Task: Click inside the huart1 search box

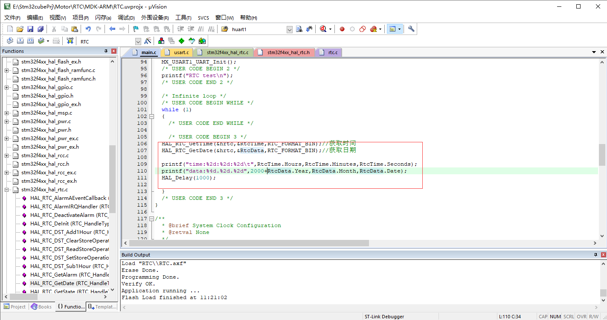Action: pyautogui.click(x=256, y=29)
